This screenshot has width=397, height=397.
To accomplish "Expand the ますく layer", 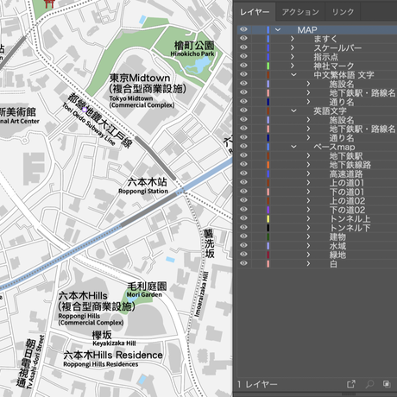I will (293, 39).
